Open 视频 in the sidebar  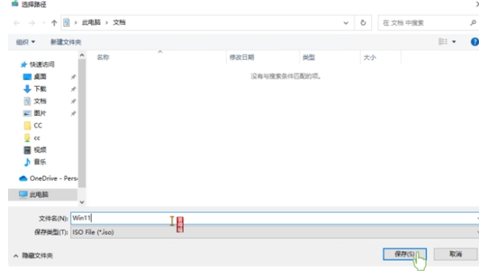tap(35, 150)
